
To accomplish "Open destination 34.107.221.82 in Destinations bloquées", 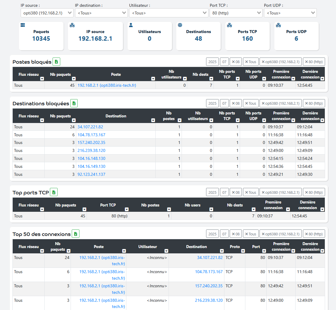I will pyautogui.click(x=90, y=127).
